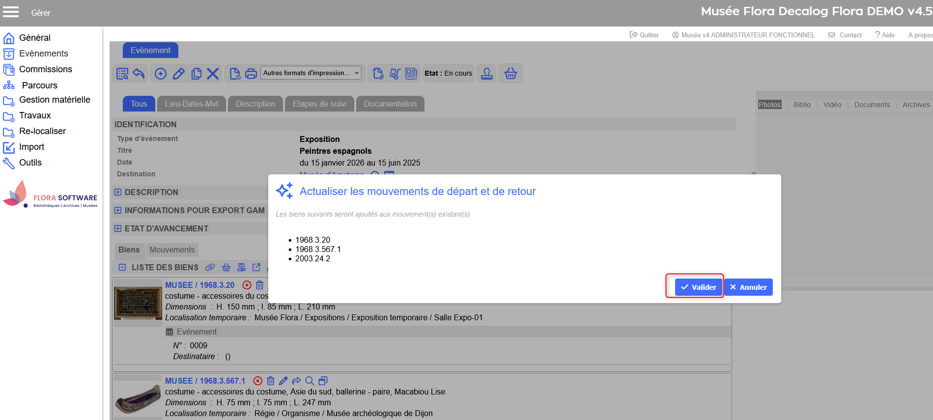Click the hand-holding icon in LISTE DES BIENS
The image size is (933, 420).
pos(241,267)
